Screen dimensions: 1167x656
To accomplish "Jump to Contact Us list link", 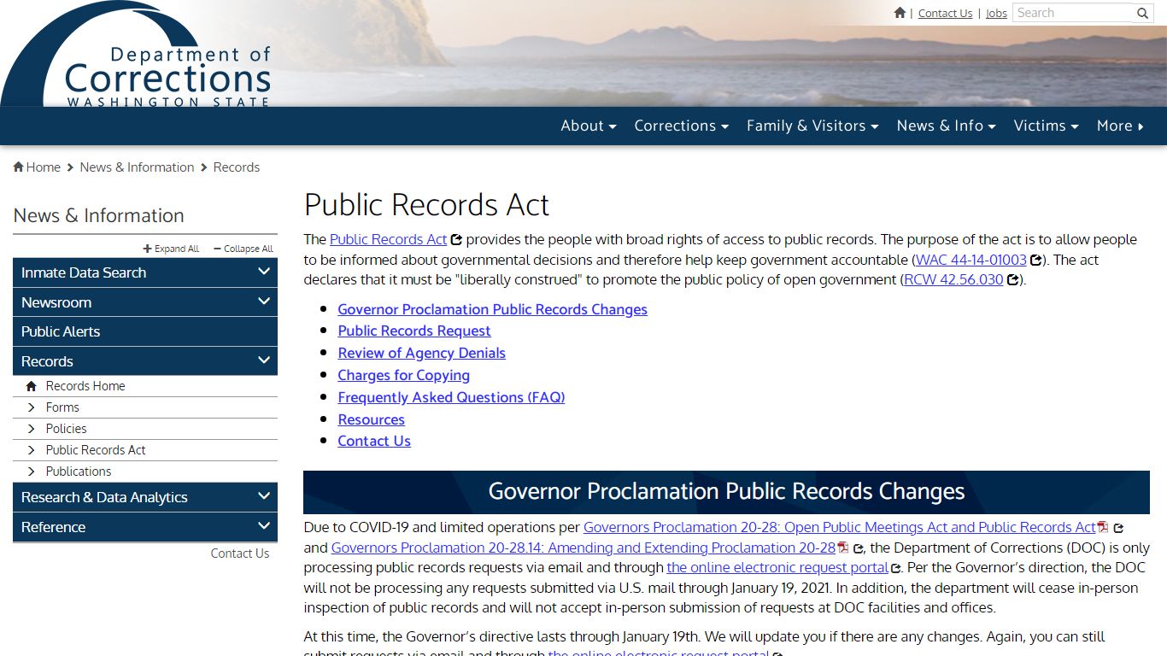I will click(x=374, y=441).
